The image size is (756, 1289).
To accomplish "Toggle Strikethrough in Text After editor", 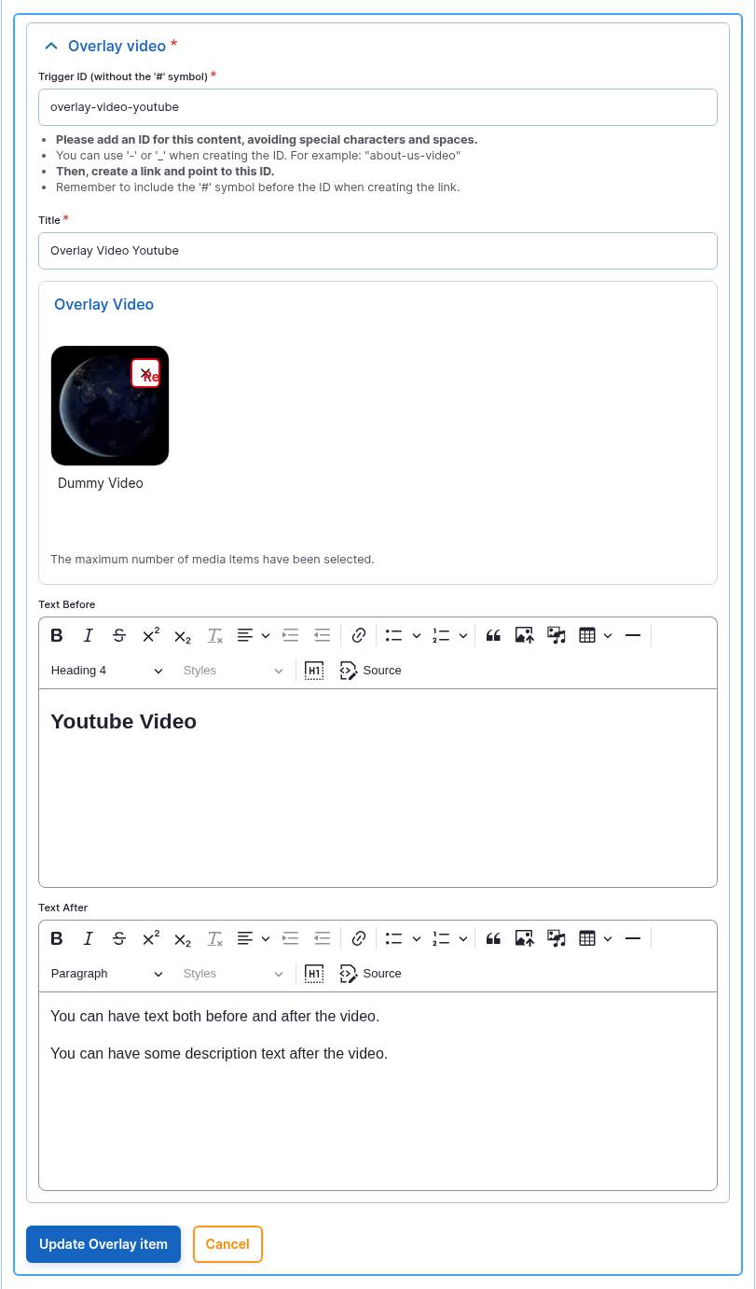I will [119, 938].
